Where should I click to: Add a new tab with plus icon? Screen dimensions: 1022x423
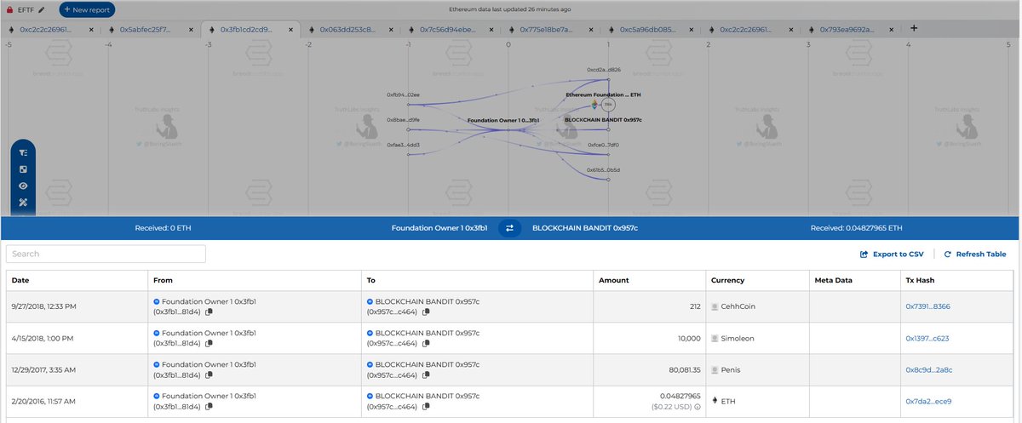click(x=915, y=29)
